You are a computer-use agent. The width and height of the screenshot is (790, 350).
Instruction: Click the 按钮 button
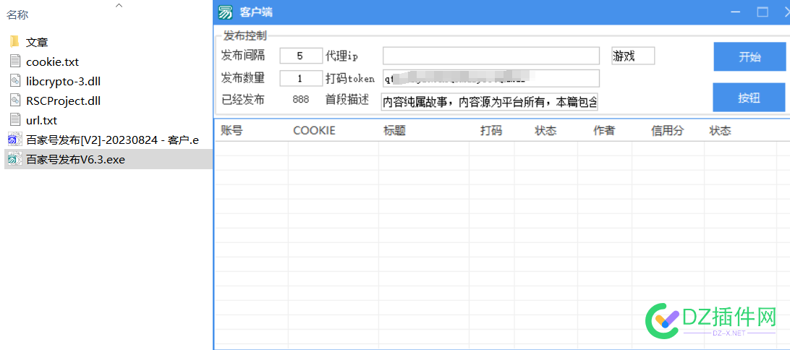pos(749,98)
